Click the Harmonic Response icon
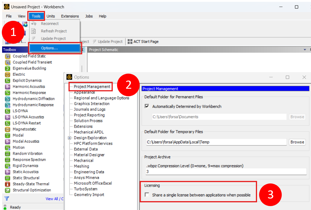311x210 pixels. pos(8,93)
